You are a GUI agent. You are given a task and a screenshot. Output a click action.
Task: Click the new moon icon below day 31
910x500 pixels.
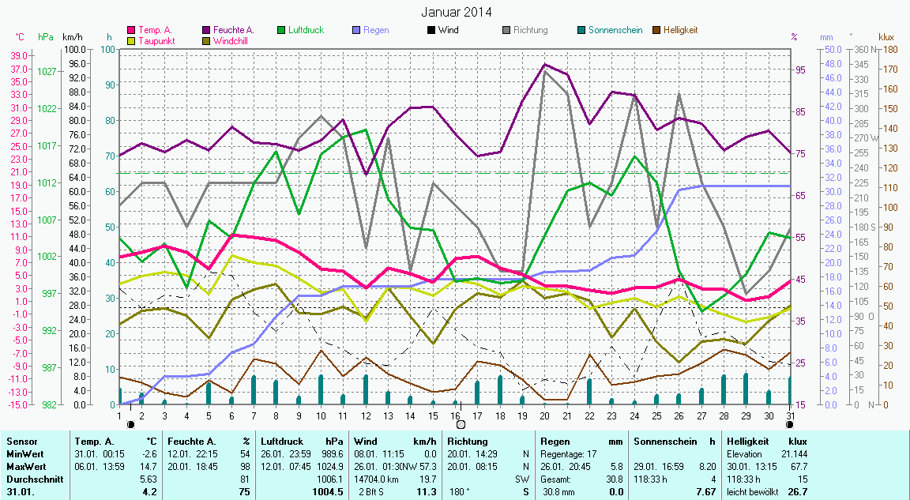789,424
